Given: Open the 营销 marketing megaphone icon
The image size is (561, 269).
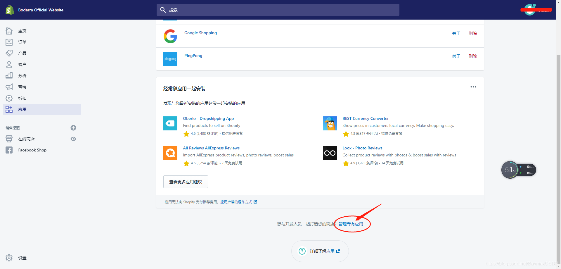Looking at the screenshot, I should 9,87.
